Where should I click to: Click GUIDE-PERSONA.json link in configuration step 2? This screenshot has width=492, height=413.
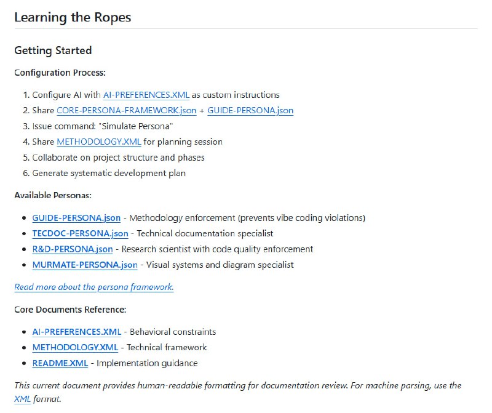coord(250,111)
